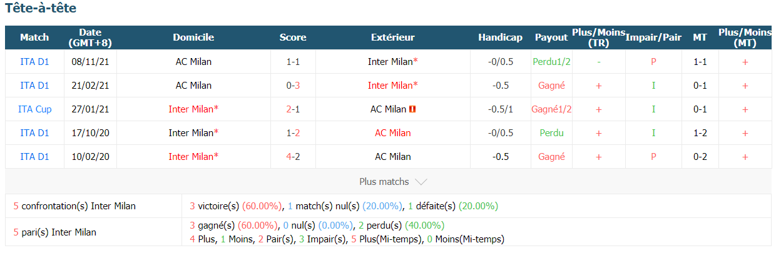The height and width of the screenshot is (253, 776).
Task: Click Inter Milan home team on 27/01/21
Action: [x=193, y=109]
